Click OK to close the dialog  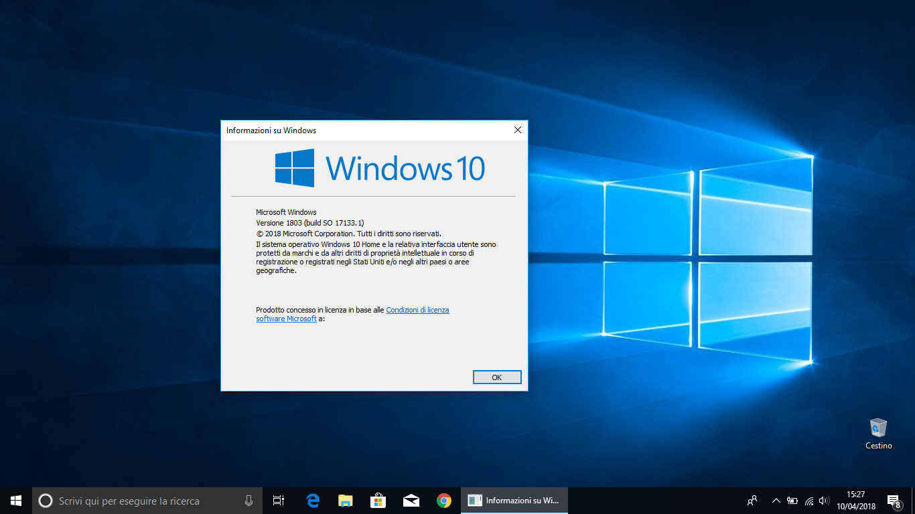(x=497, y=377)
